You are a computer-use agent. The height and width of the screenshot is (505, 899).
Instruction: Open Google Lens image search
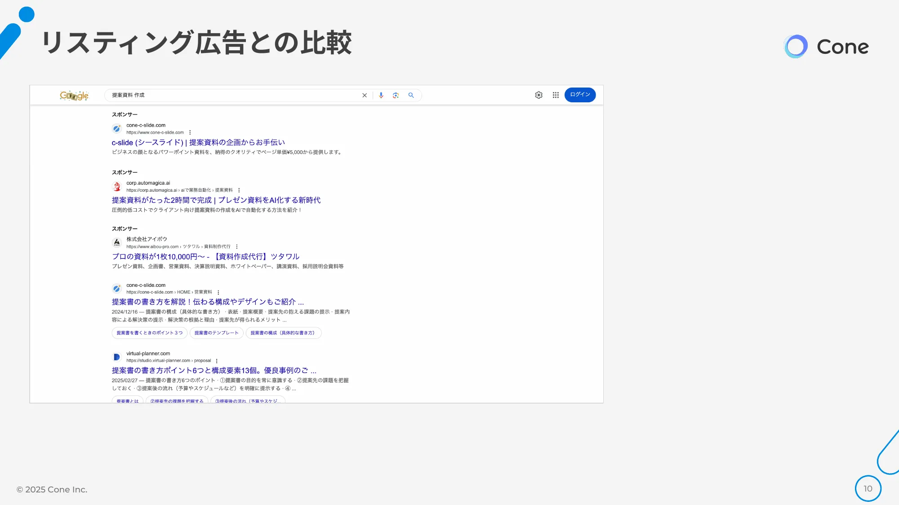(396, 95)
